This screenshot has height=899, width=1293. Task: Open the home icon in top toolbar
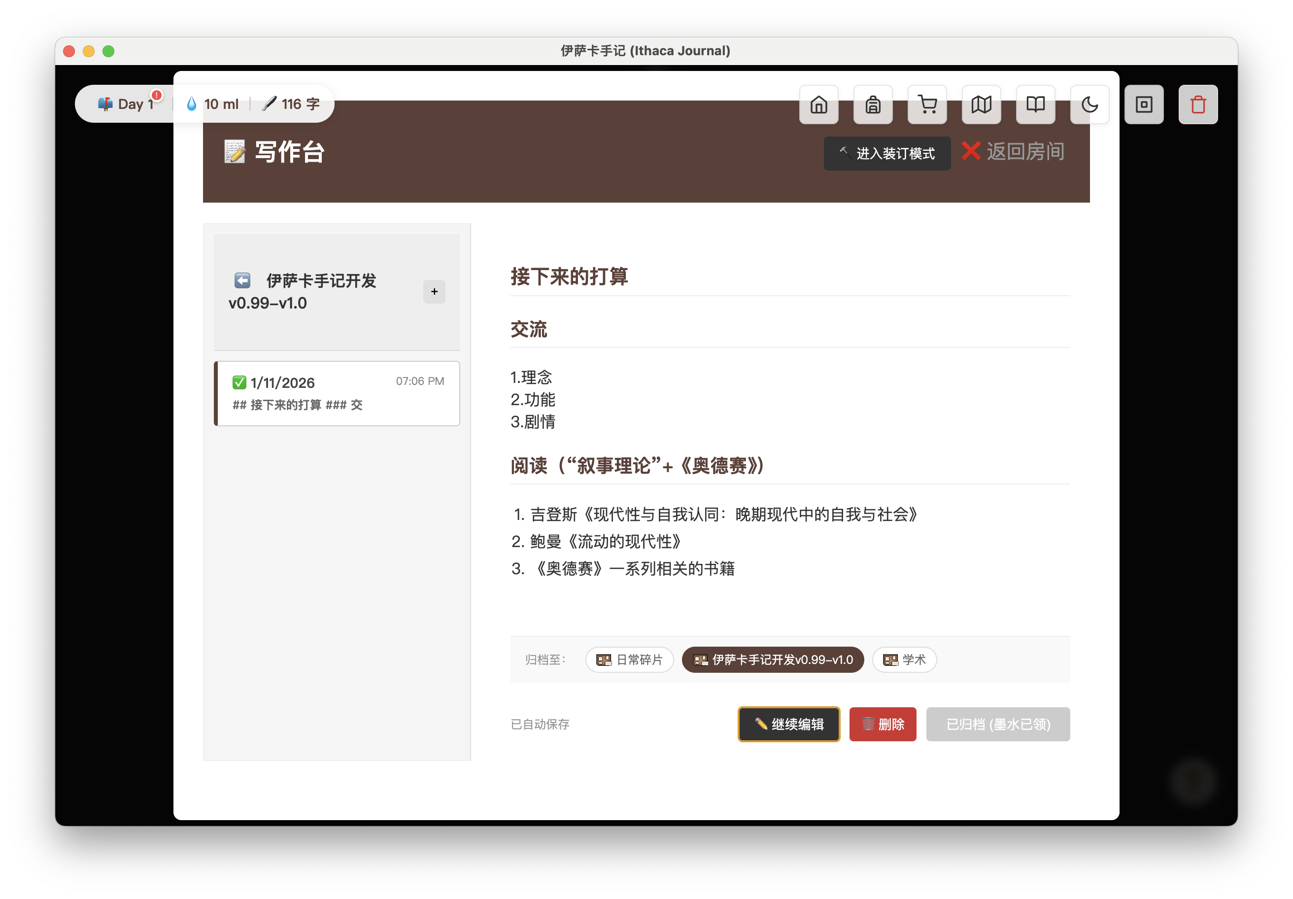tap(818, 104)
